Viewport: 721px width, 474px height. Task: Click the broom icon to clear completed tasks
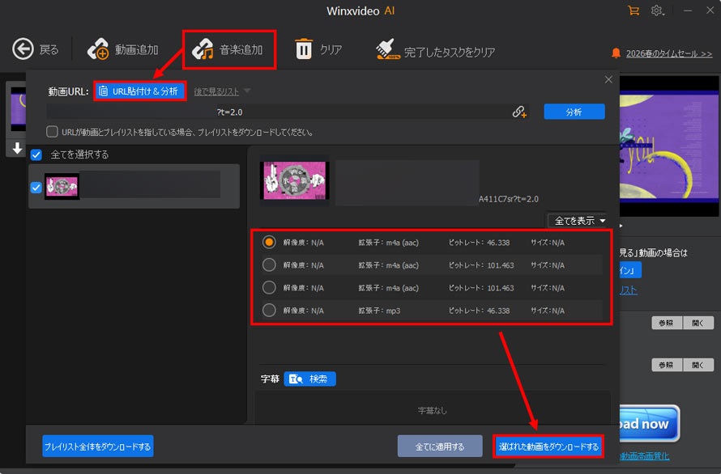[x=388, y=50]
